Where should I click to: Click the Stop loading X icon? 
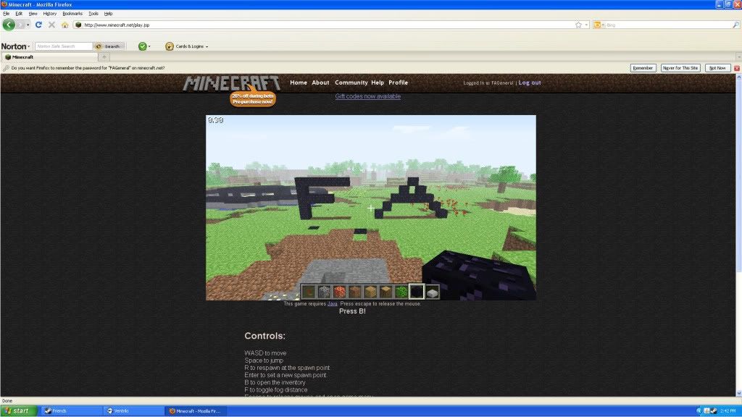click(51, 25)
